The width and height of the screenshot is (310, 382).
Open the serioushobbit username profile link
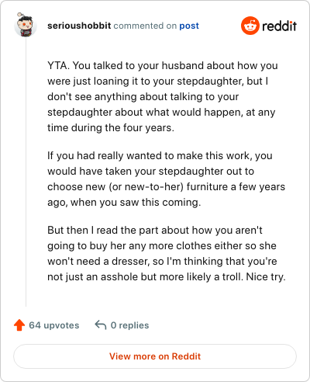[79, 26]
